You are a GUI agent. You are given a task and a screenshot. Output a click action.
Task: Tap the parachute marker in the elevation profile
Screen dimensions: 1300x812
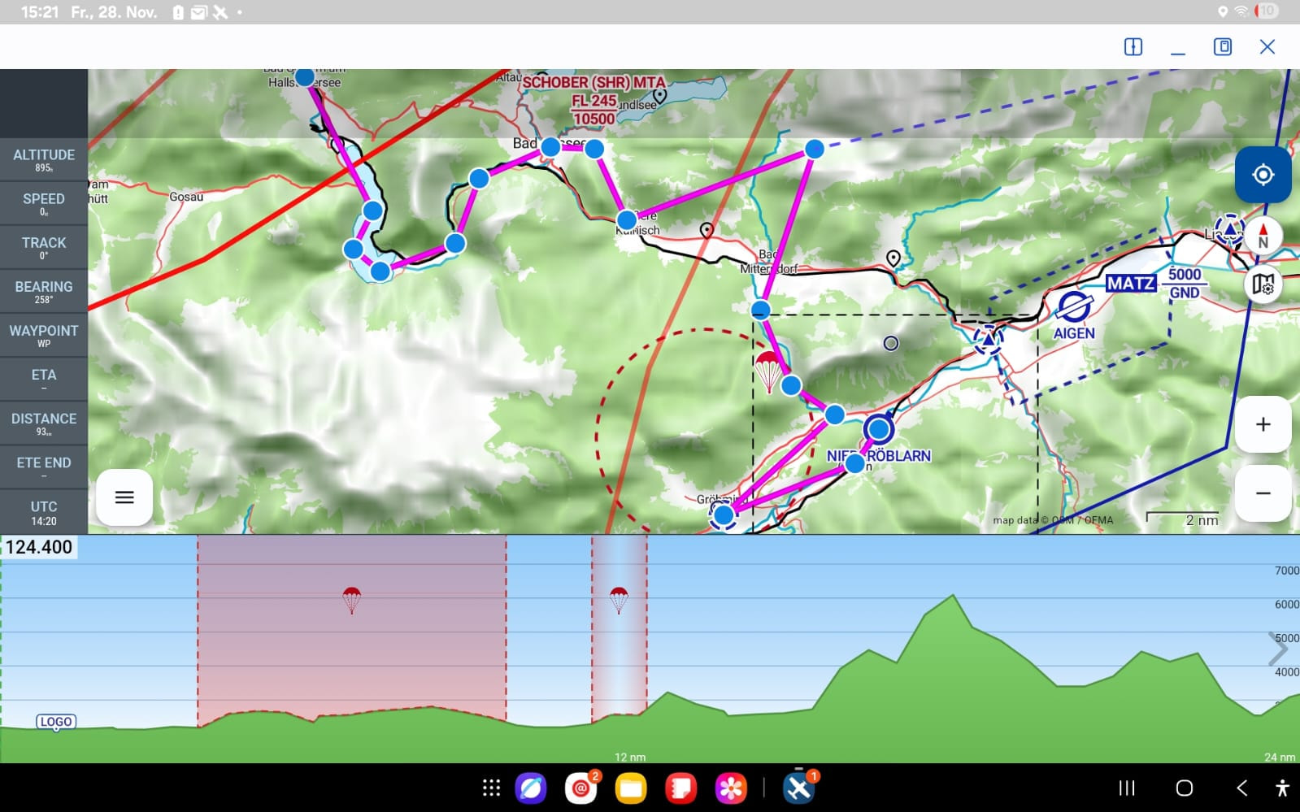(x=351, y=600)
